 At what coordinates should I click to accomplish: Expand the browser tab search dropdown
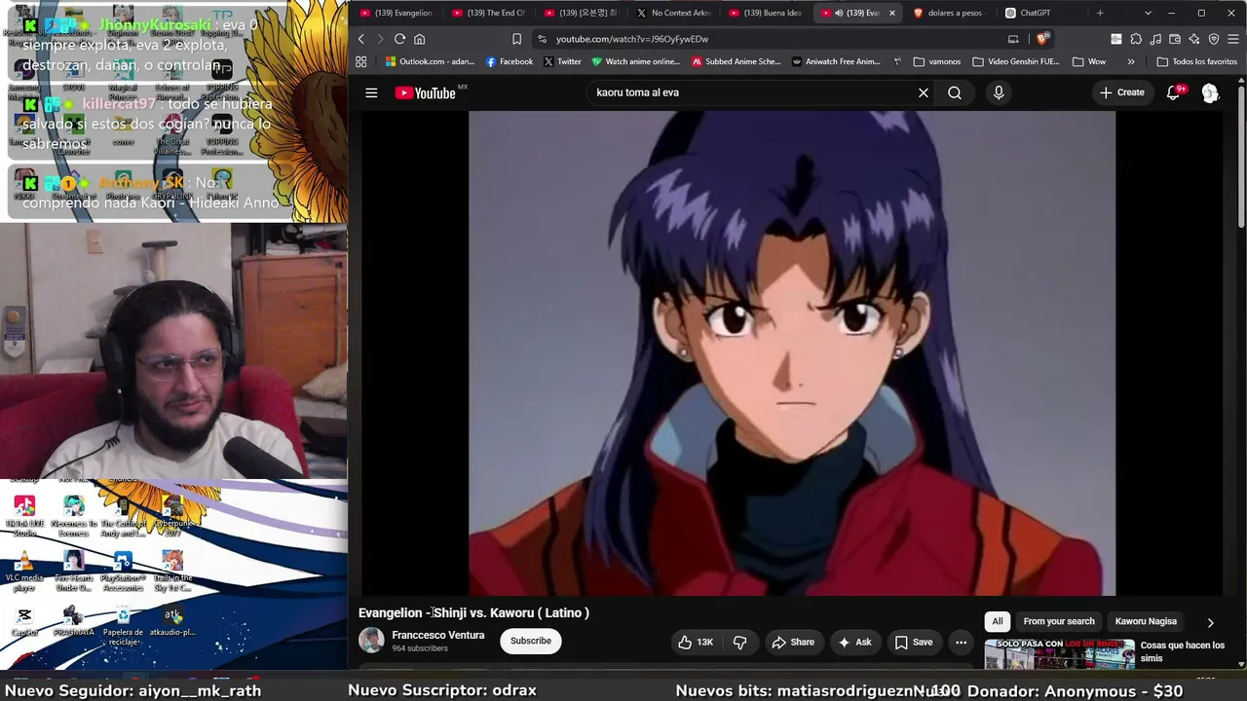[1148, 13]
